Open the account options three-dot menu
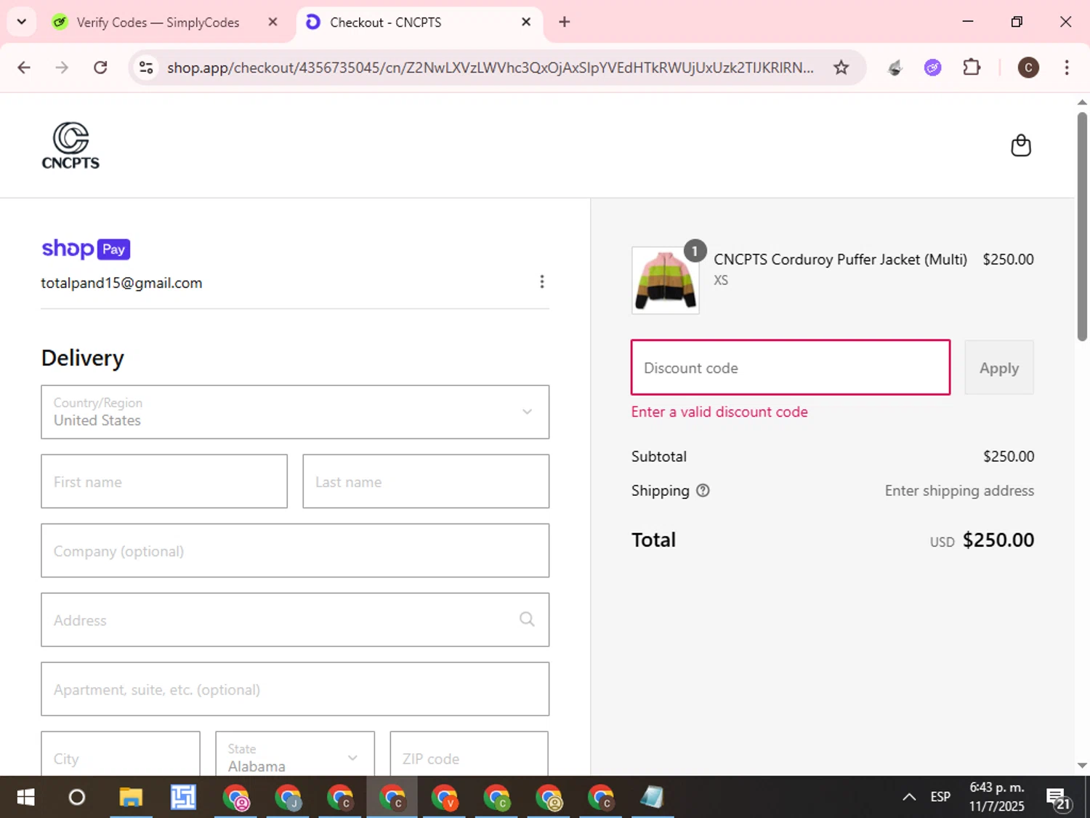 [541, 282]
